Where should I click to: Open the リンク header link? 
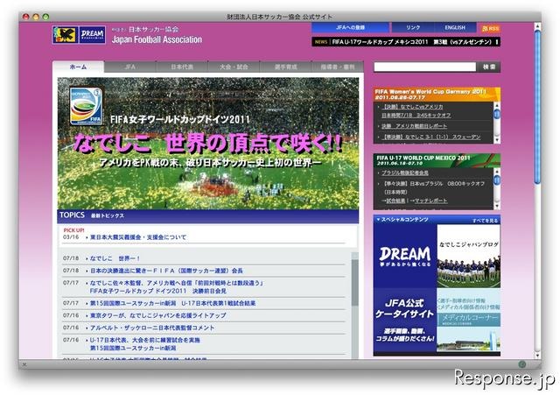point(413,27)
